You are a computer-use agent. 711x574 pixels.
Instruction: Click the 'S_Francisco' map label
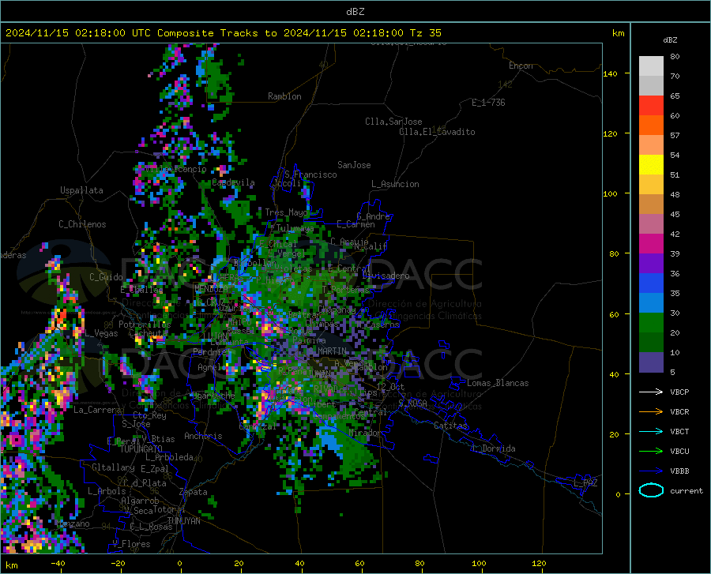click(x=310, y=174)
